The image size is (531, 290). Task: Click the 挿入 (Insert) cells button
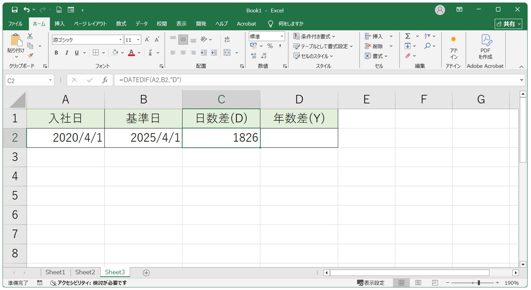(374, 36)
